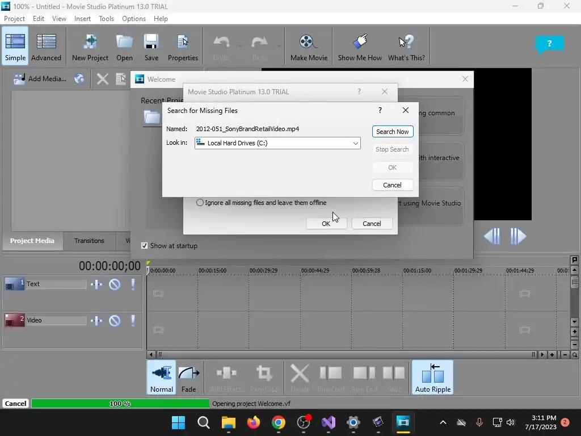Open Visual Studio from taskbar

point(329,422)
